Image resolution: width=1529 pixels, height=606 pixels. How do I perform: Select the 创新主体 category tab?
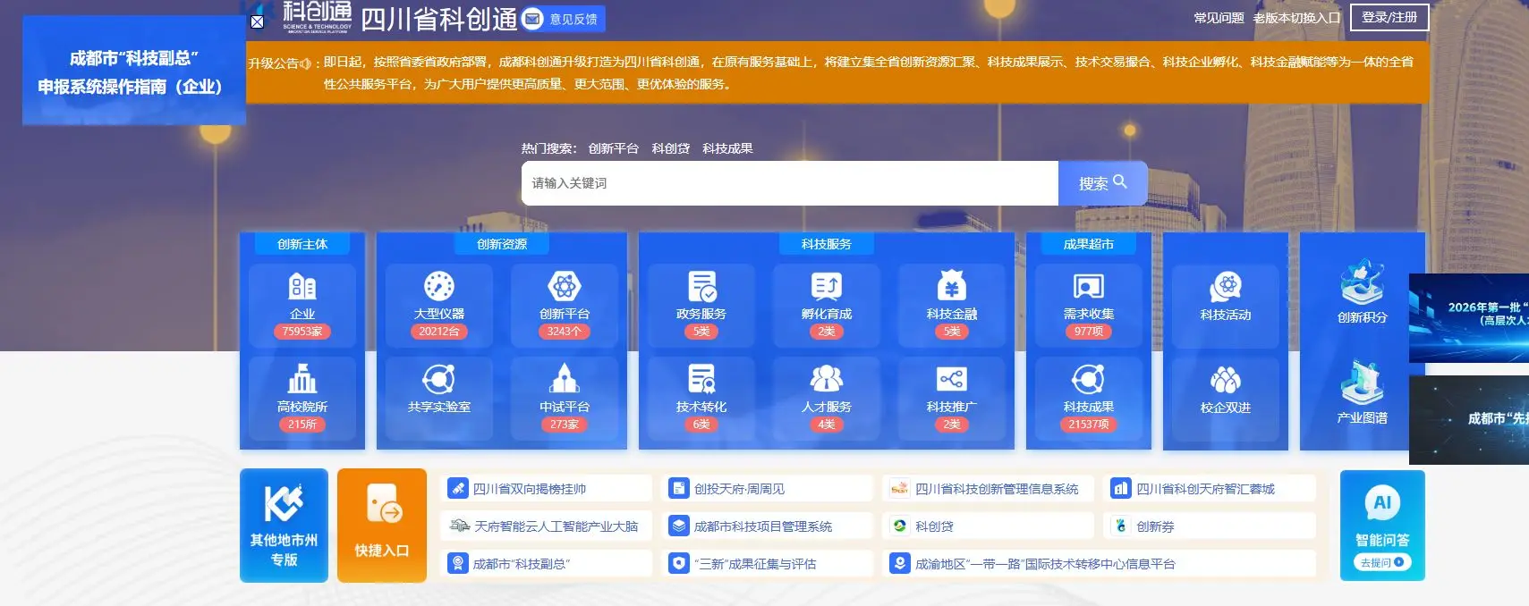[x=302, y=244]
